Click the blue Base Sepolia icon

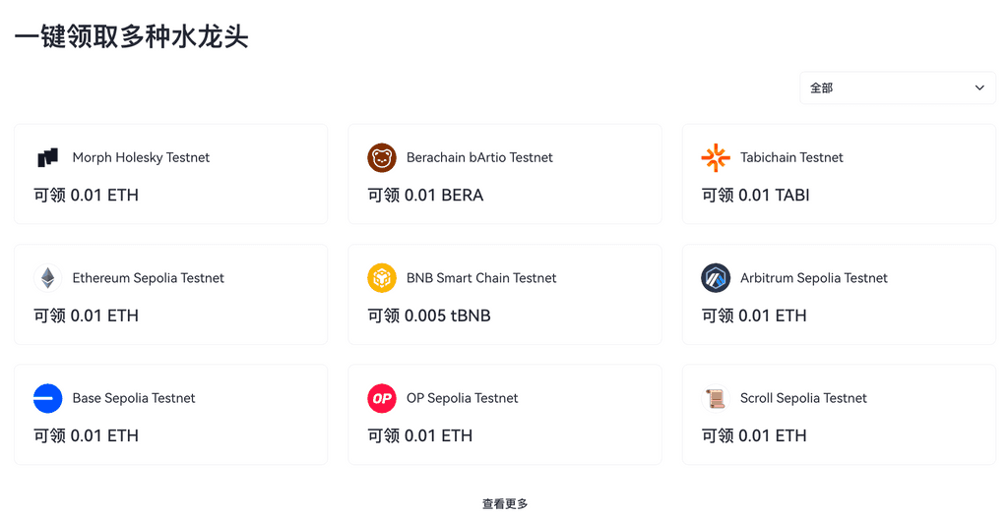(48, 398)
